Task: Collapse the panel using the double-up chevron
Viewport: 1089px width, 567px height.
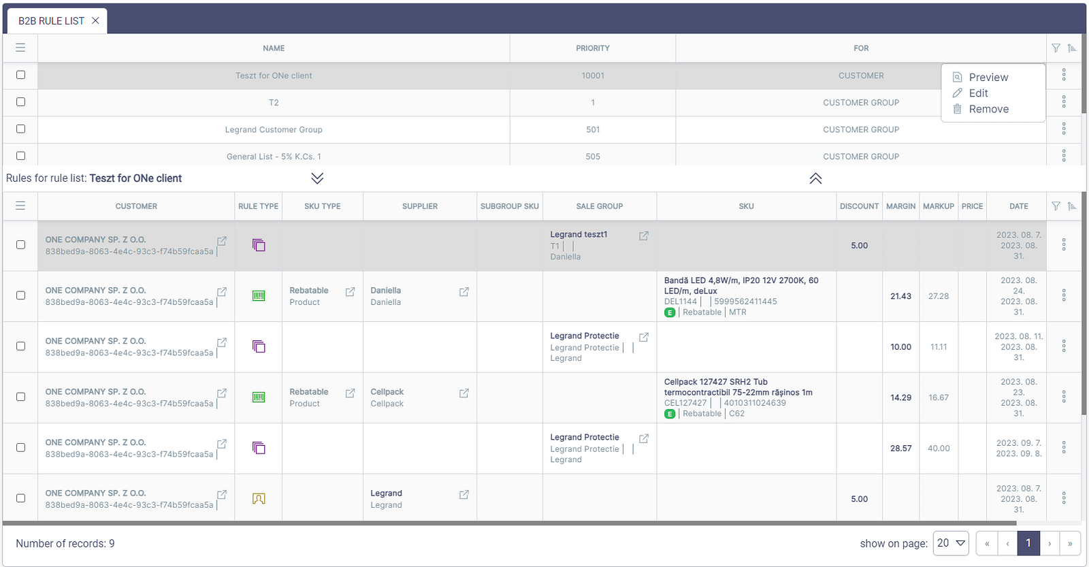Action: tap(815, 178)
